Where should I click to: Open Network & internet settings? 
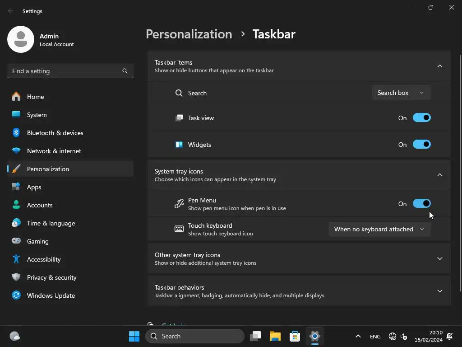pos(70,151)
